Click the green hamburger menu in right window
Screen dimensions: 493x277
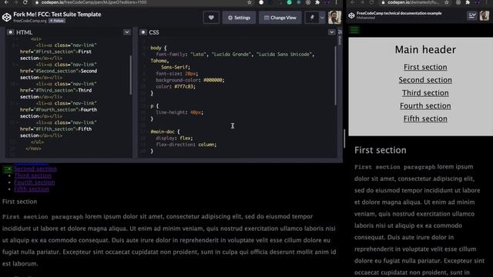[354, 30]
